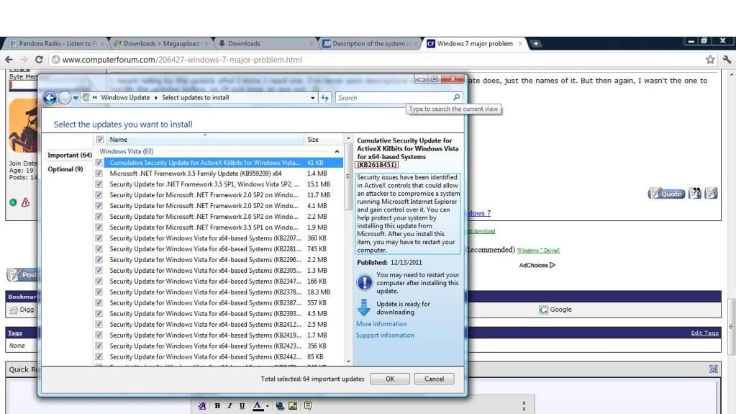Image resolution: width=736 pixels, height=414 pixels.
Task: Sort updates by the Size column
Action: coord(323,140)
